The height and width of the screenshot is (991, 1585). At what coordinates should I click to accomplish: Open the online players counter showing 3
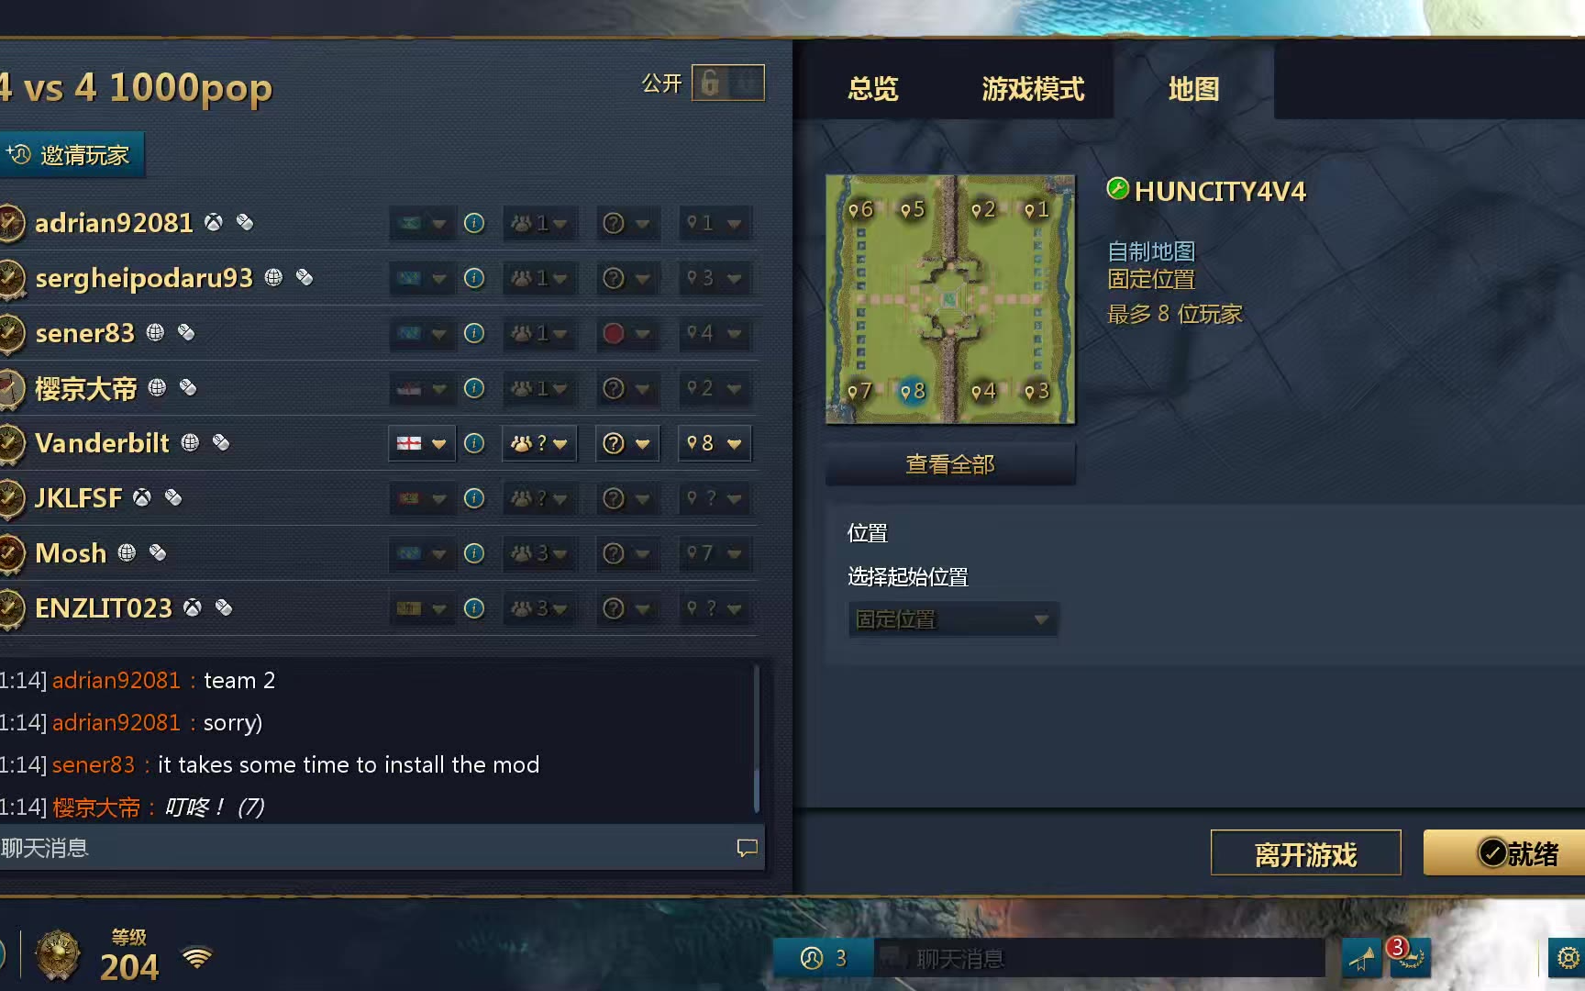pyautogui.click(x=823, y=958)
